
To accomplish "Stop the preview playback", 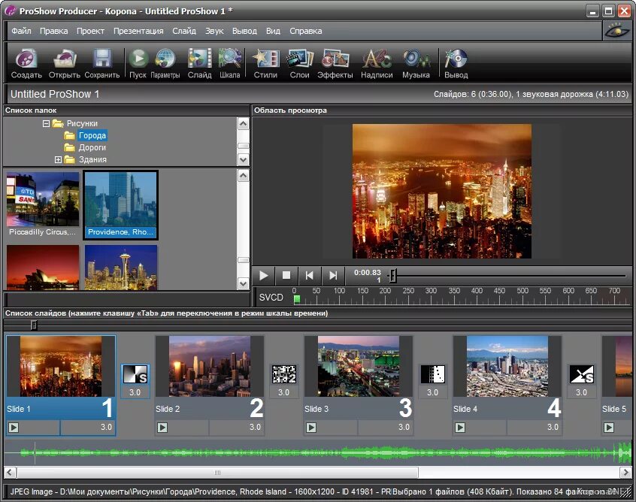I will [286, 276].
